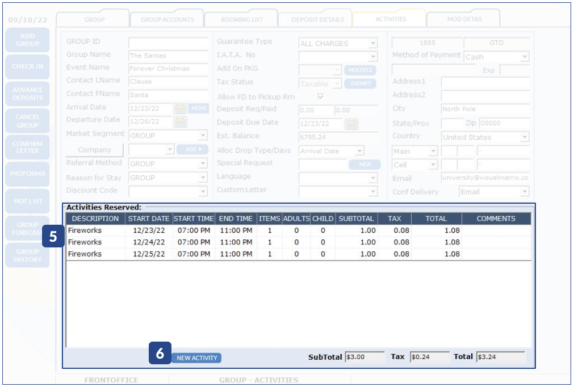This screenshot has width=574, height=387.
Task: Open the Method of Payment dropdown
Action: point(524,57)
